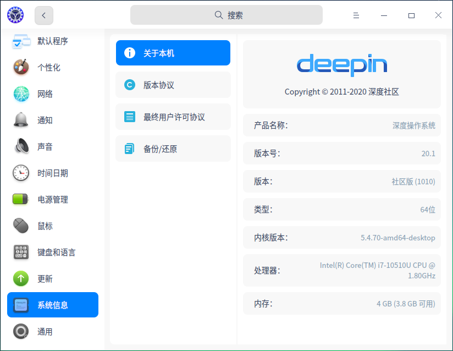Viewport: 453px width, 351px height.
Task: Select 网络 label in sidebar
Action: pyautogui.click(x=45, y=94)
